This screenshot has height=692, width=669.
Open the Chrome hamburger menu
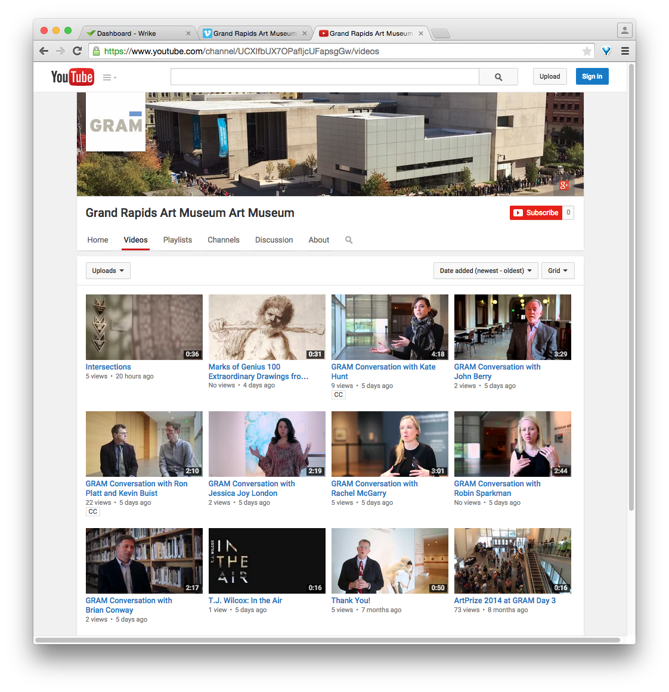(625, 51)
